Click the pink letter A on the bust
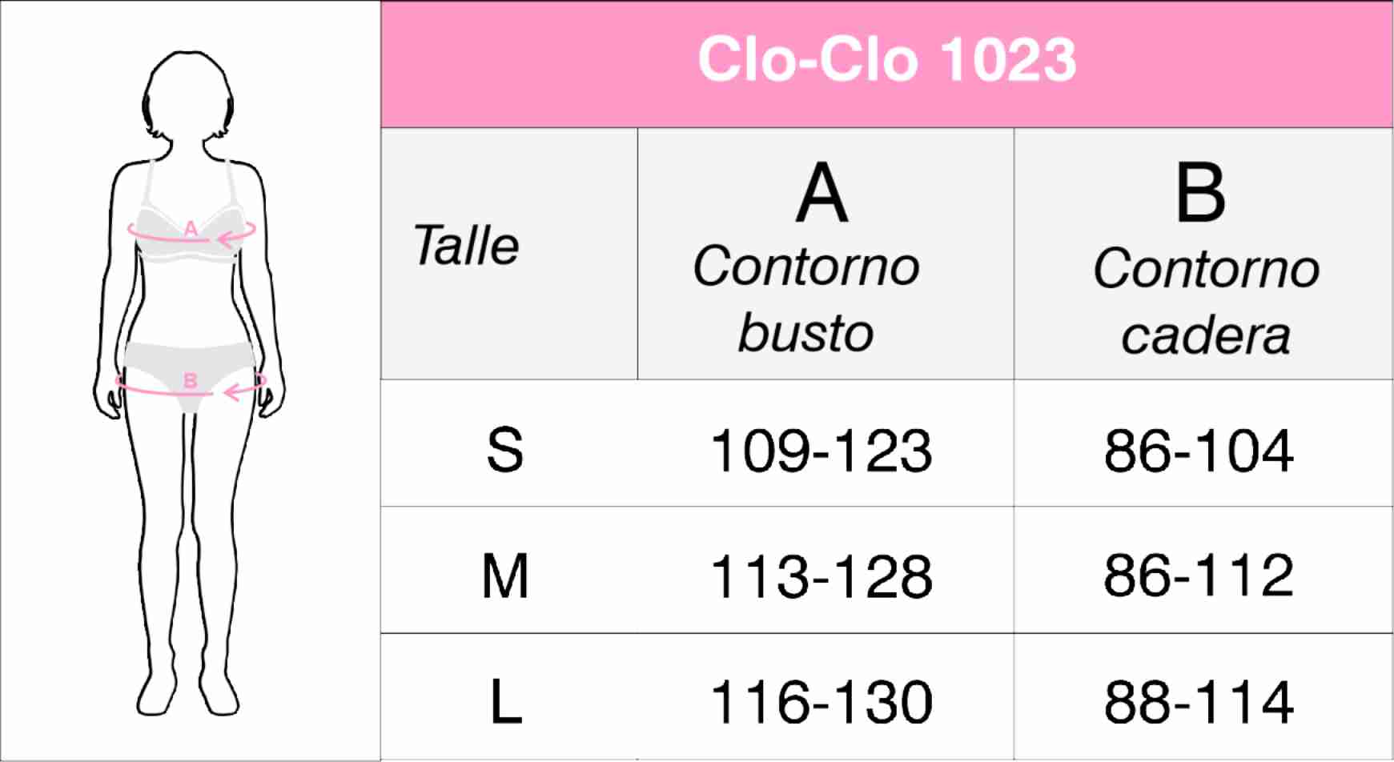This screenshot has width=1394, height=762. (x=191, y=230)
